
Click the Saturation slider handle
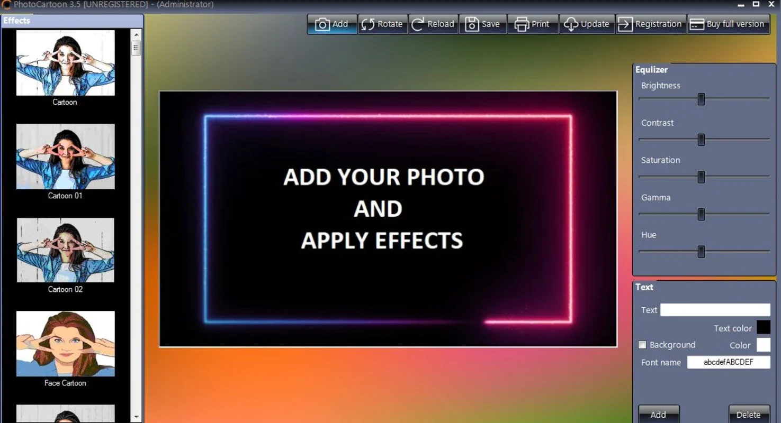coord(701,177)
